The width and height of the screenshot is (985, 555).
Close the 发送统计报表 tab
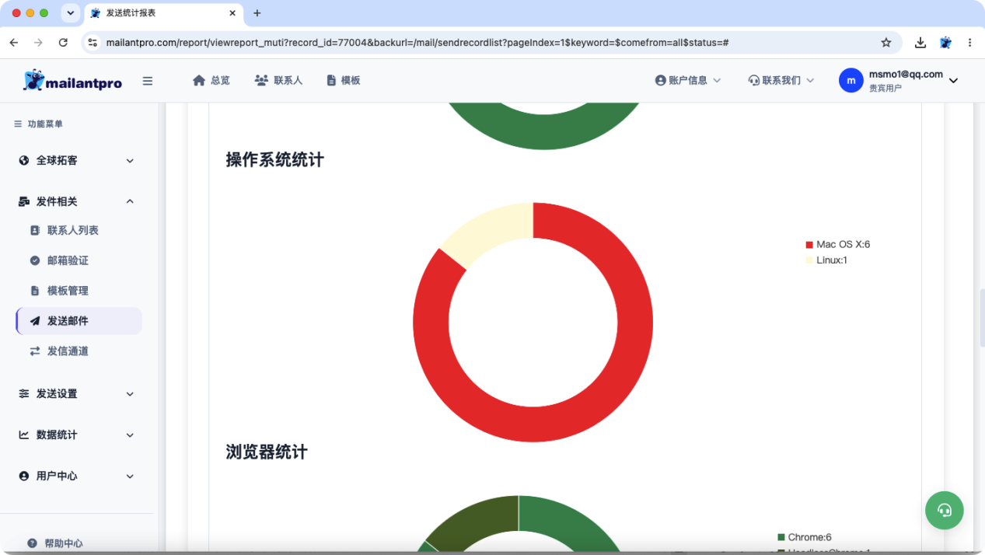pyautogui.click(x=232, y=13)
